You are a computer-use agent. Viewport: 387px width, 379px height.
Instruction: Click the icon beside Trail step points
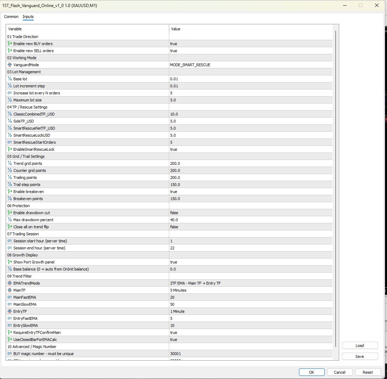9,184
